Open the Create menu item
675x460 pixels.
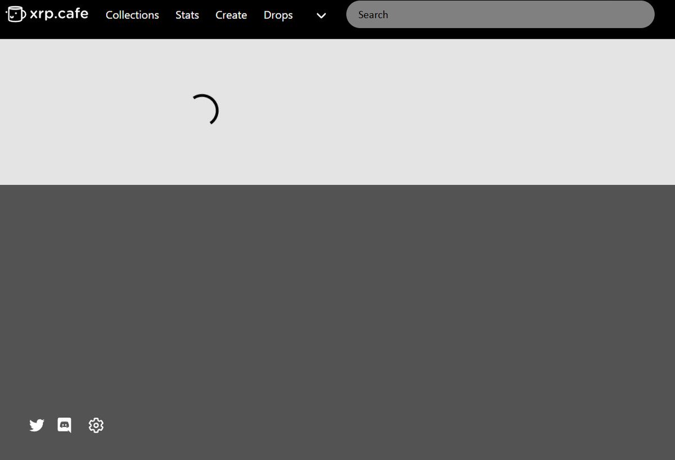pyautogui.click(x=231, y=15)
